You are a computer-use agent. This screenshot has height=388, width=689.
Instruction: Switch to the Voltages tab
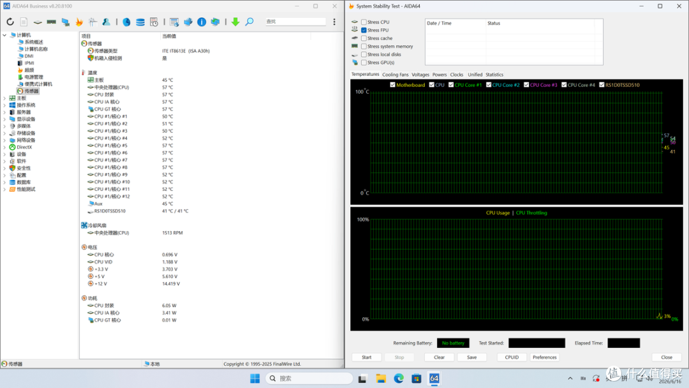tap(420, 75)
